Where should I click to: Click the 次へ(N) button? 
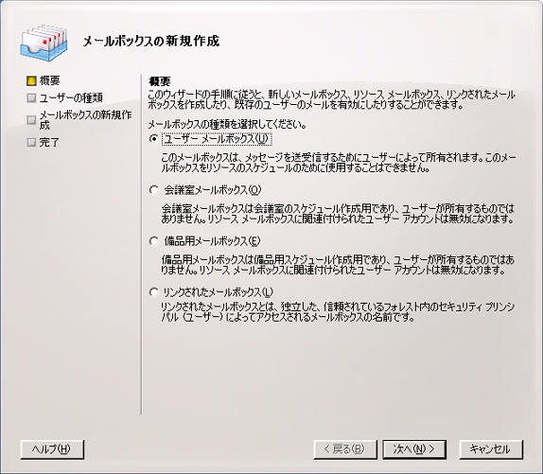tap(414, 449)
